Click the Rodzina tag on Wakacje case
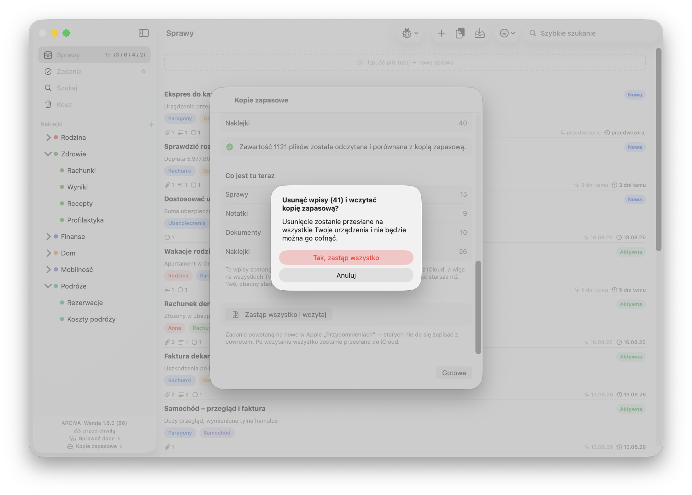The image size is (692, 495). pyautogui.click(x=178, y=275)
